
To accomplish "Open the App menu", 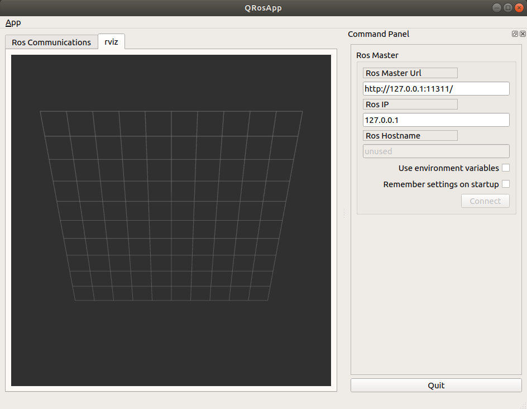I will (x=13, y=22).
